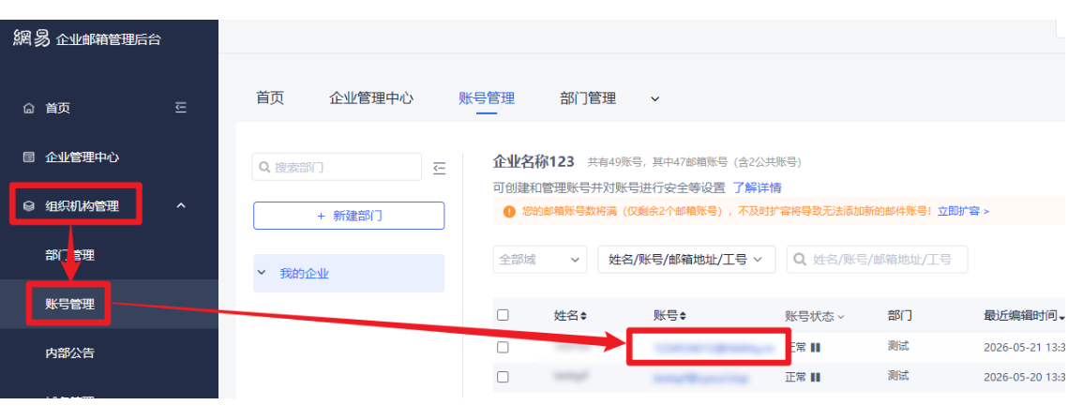Click the pause icon in the 2026-05-21 row
Screen dimensions: 1083x420
(x=816, y=348)
